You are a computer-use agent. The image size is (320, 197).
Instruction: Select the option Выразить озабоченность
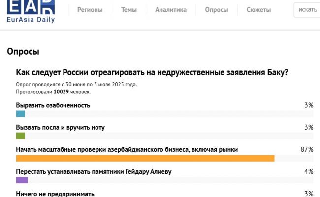53,105
